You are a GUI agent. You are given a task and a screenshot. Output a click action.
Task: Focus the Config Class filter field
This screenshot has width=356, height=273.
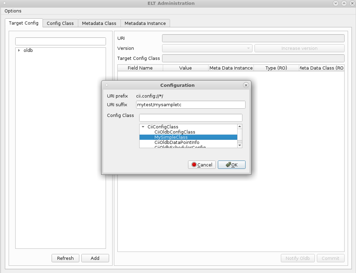click(x=190, y=118)
